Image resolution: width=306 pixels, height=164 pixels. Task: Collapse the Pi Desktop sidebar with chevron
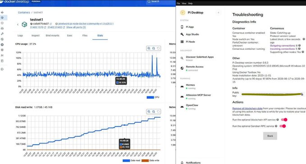point(219,13)
